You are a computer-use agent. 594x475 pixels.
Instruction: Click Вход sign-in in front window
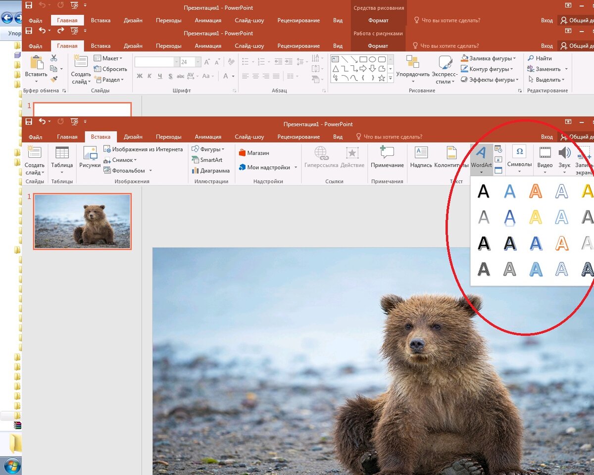point(547,137)
